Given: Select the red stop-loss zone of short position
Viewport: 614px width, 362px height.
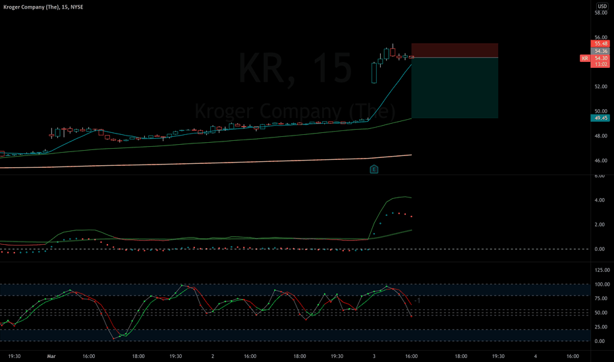Looking at the screenshot, I should [455, 51].
